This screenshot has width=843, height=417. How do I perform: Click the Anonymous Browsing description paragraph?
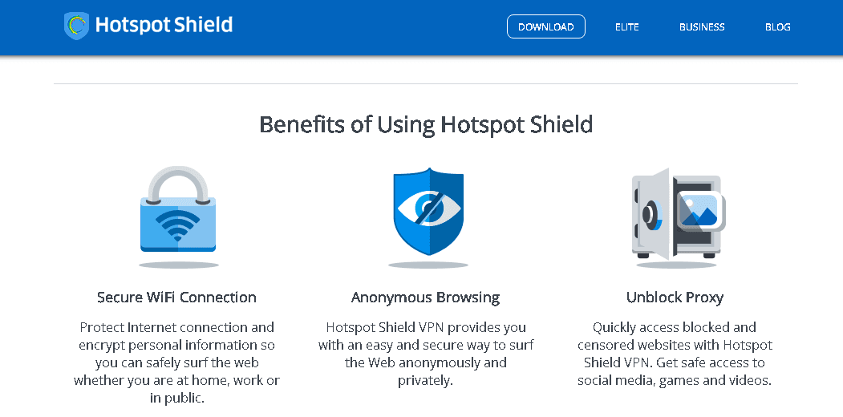425,354
